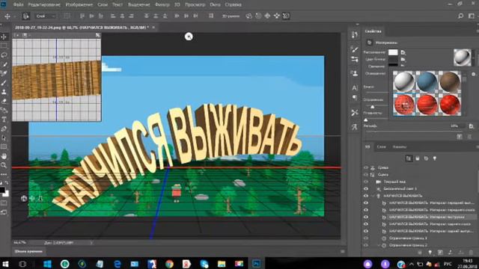Toggle visibility of Сцена item

point(366,174)
